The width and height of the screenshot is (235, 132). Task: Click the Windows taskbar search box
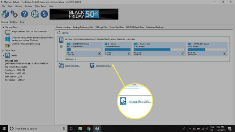pos(38,128)
